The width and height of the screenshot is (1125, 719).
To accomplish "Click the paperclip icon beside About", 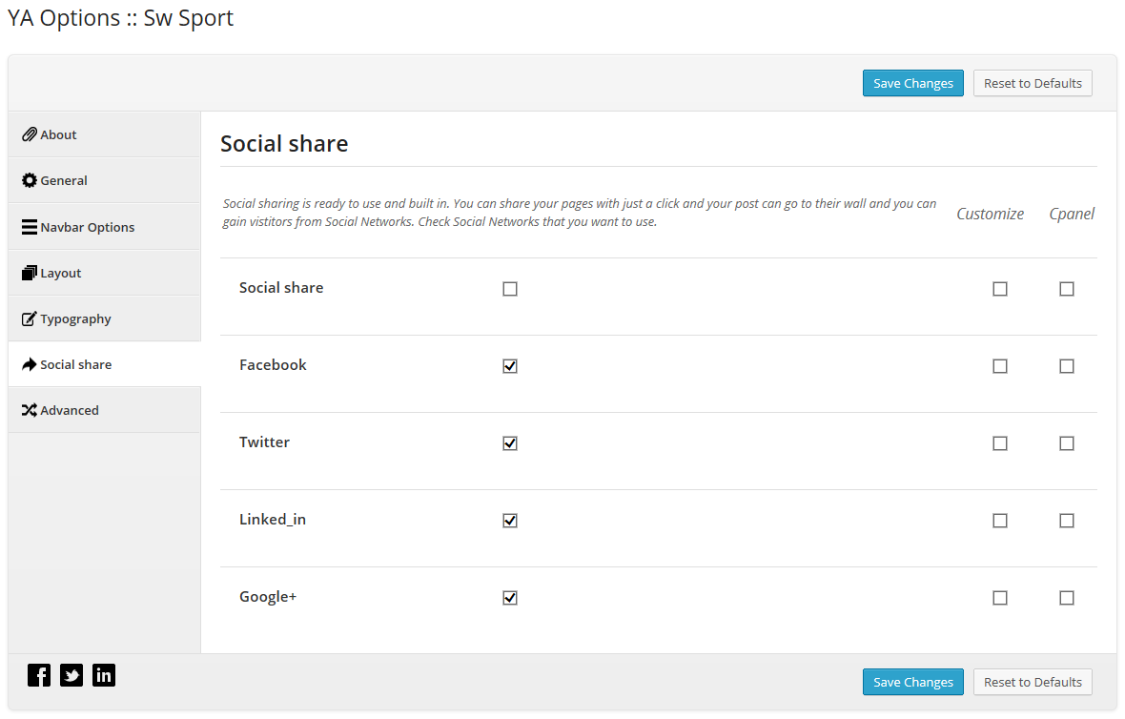I will (30, 134).
